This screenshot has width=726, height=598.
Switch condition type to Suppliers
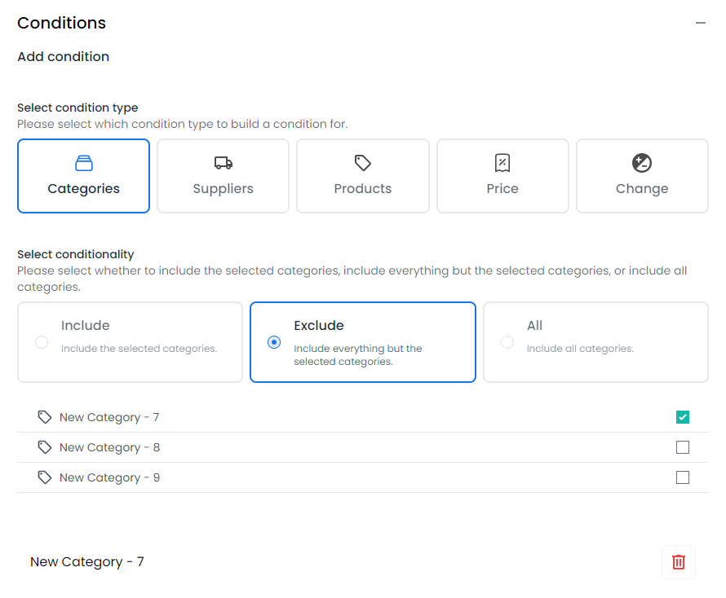point(224,176)
